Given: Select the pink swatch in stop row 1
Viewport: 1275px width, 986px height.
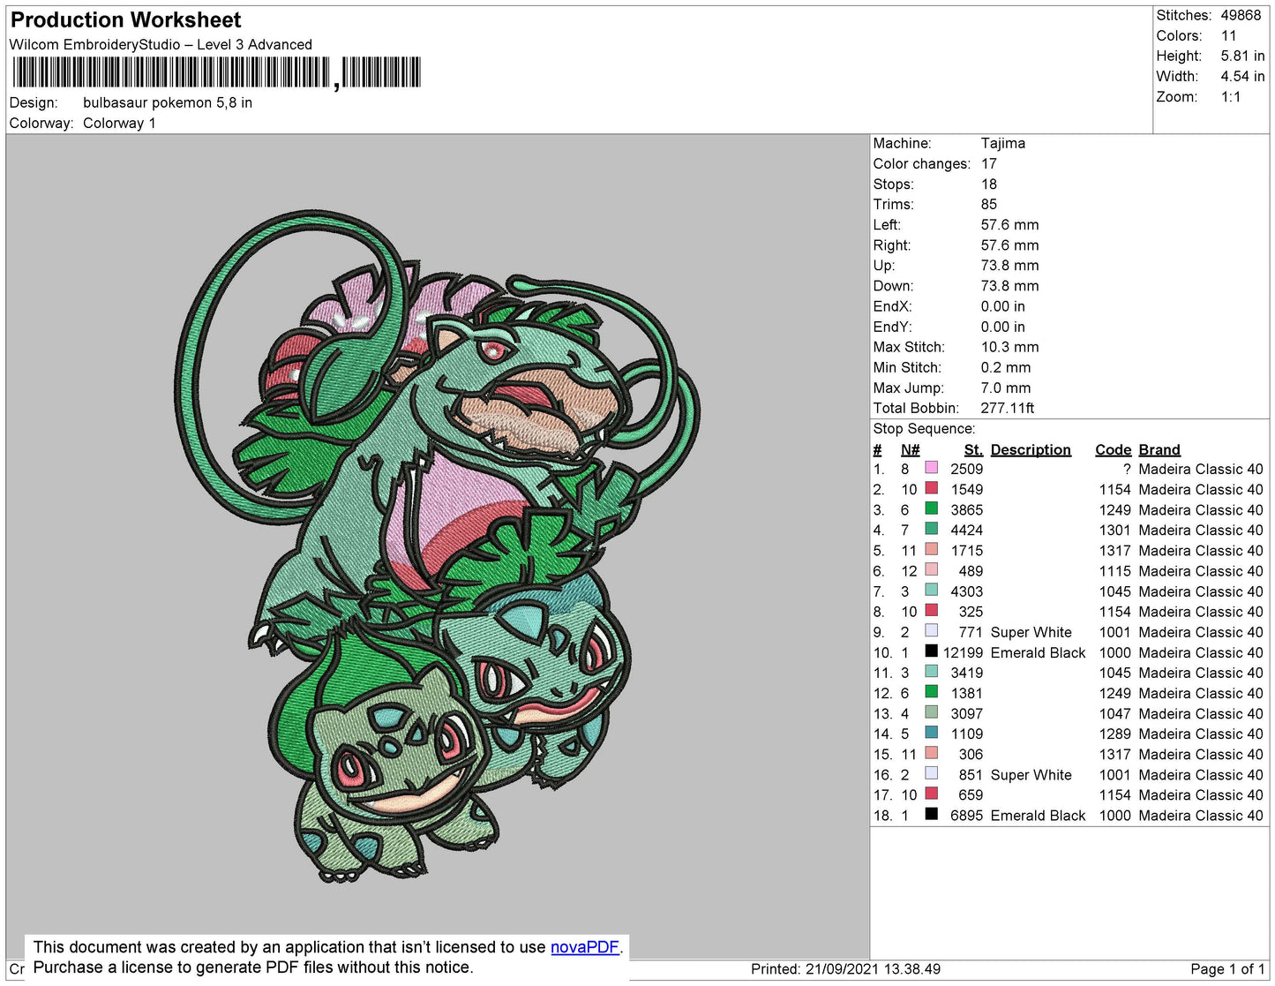Looking at the screenshot, I should tap(931, 467).
